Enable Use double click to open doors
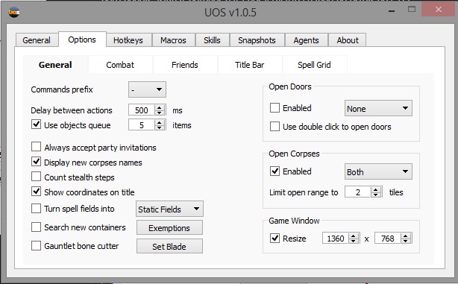The image size is (458, 284). click(x=275, y=127)
